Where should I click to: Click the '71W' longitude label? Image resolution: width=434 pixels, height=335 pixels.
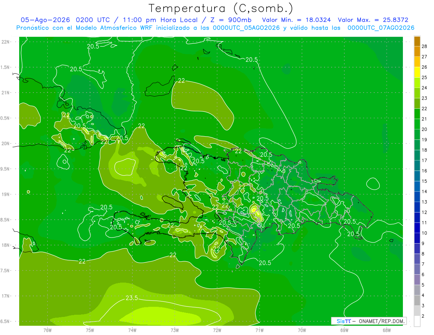[x=259, y=330]
